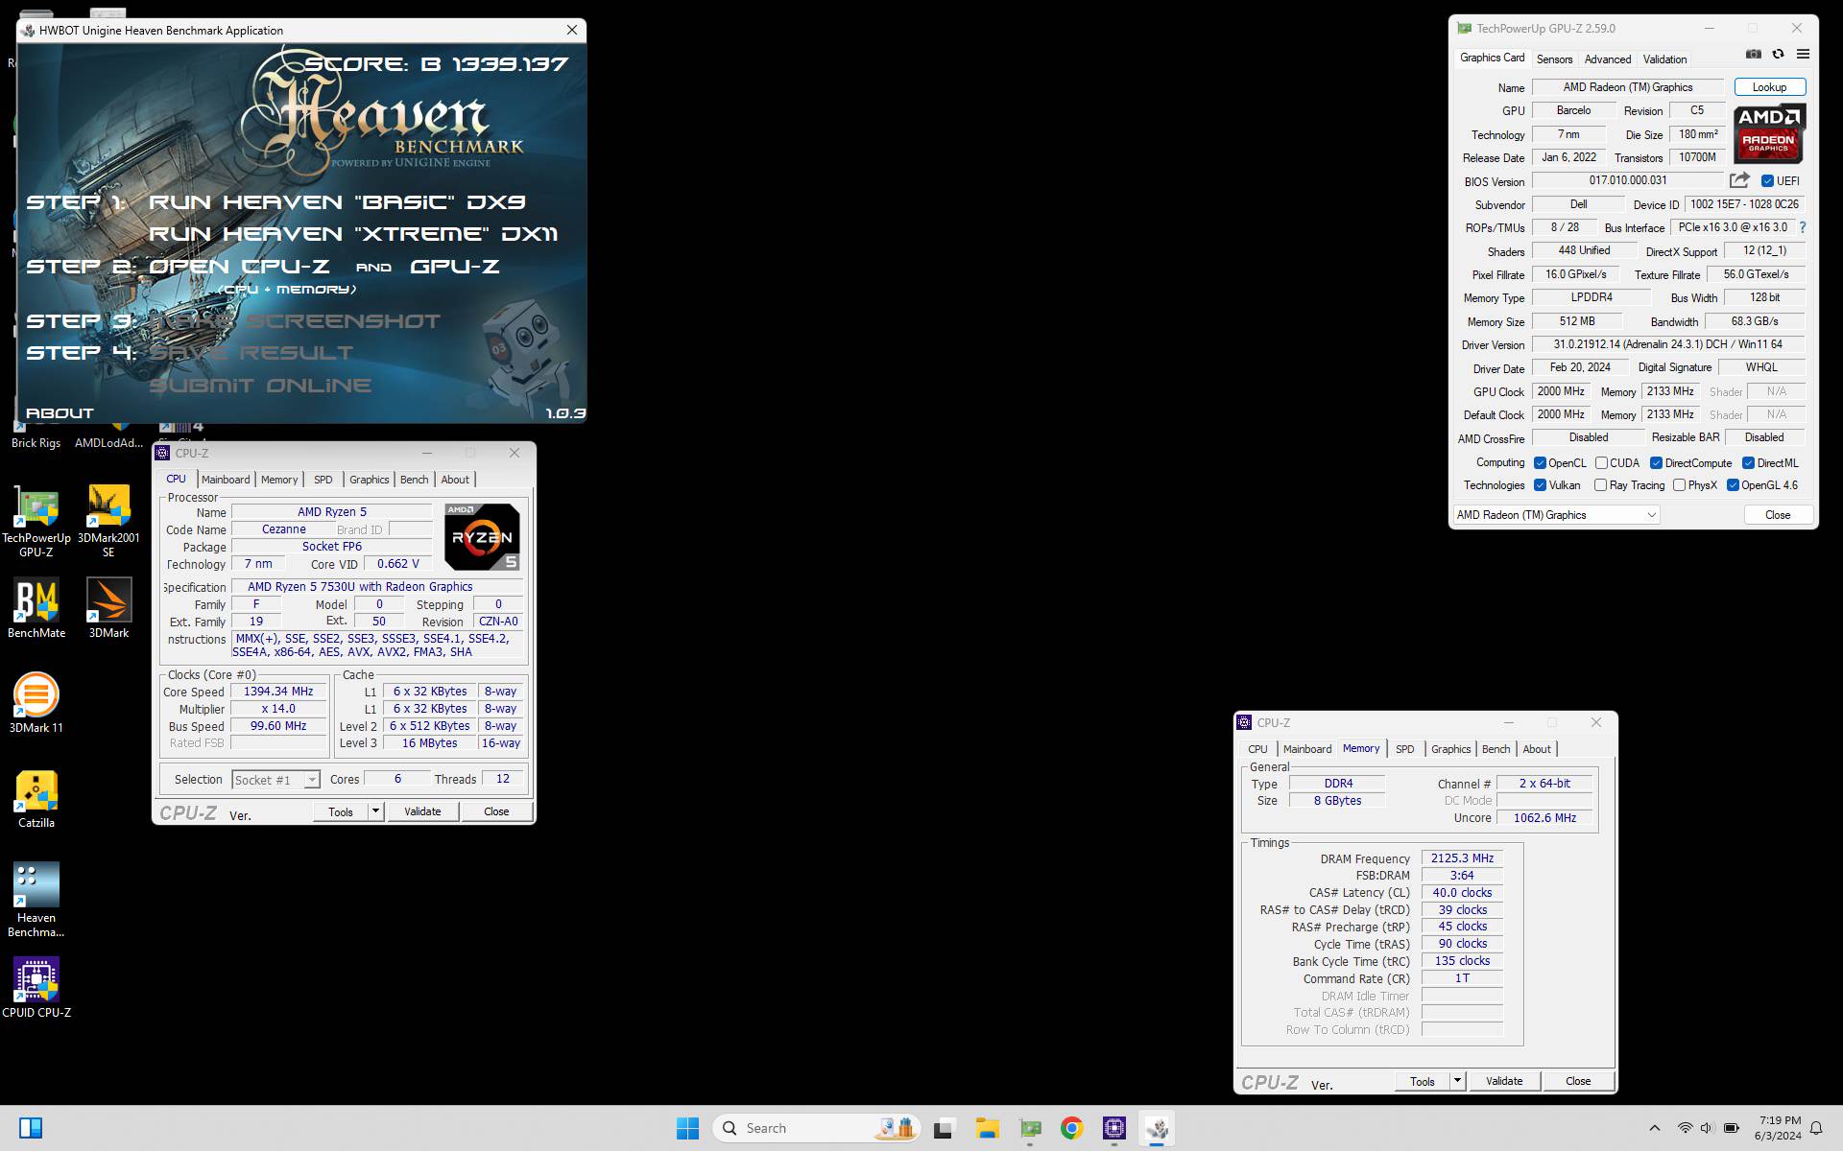
Task: Click About in Heaven app
Action: [60, 413]
